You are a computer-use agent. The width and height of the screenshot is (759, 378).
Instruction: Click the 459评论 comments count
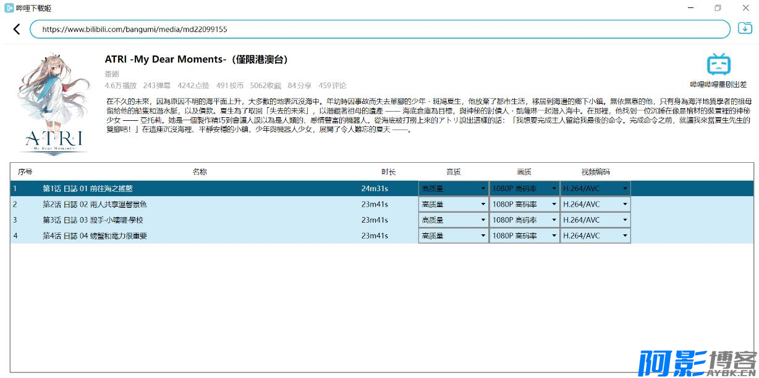click(x=333, y=86)
